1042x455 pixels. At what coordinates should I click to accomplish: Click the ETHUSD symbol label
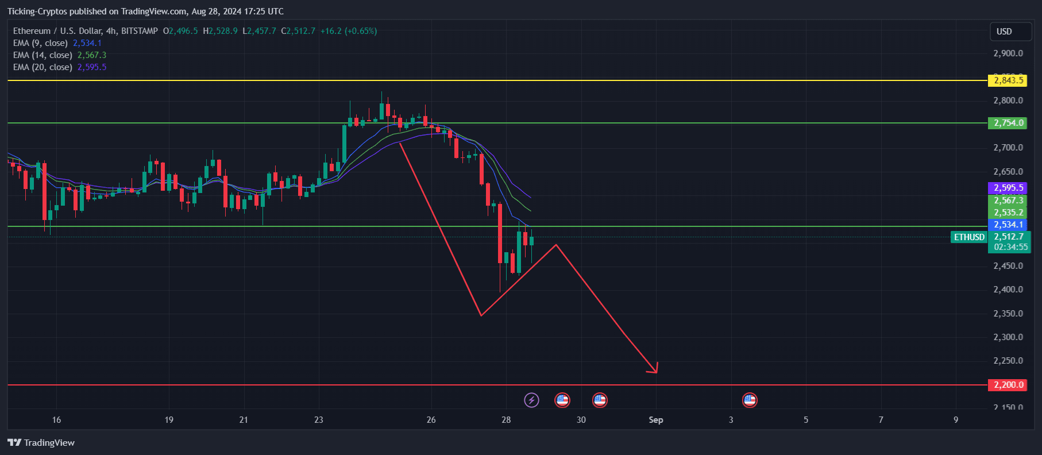click(969, 237)
